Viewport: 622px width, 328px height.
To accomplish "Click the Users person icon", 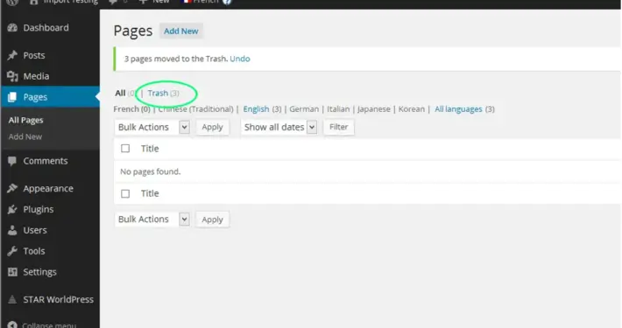I will click(12, 230).
